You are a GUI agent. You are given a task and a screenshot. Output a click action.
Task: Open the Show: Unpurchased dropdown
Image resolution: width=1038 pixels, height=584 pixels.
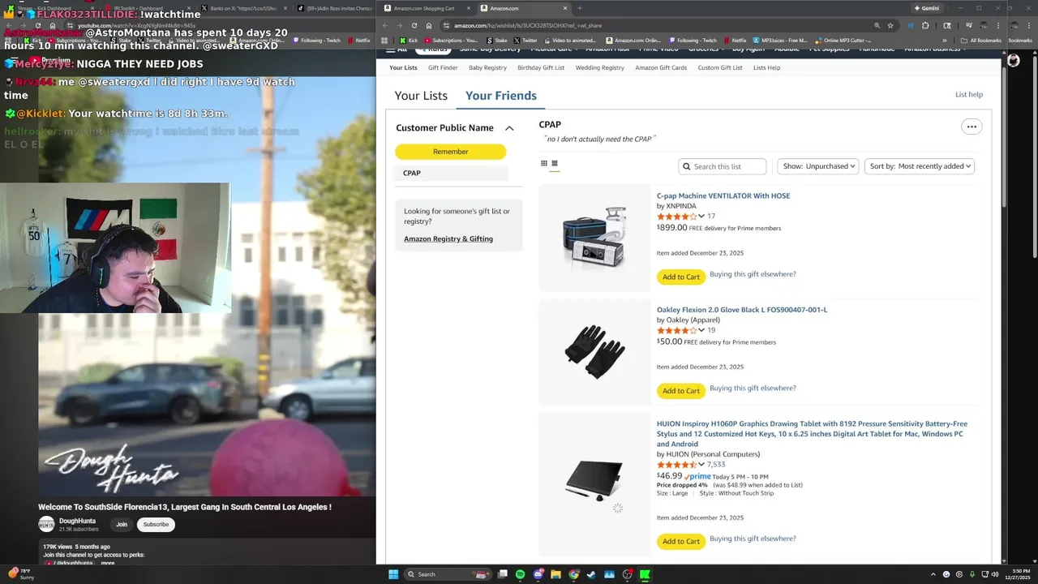click(x=818, y=166)
